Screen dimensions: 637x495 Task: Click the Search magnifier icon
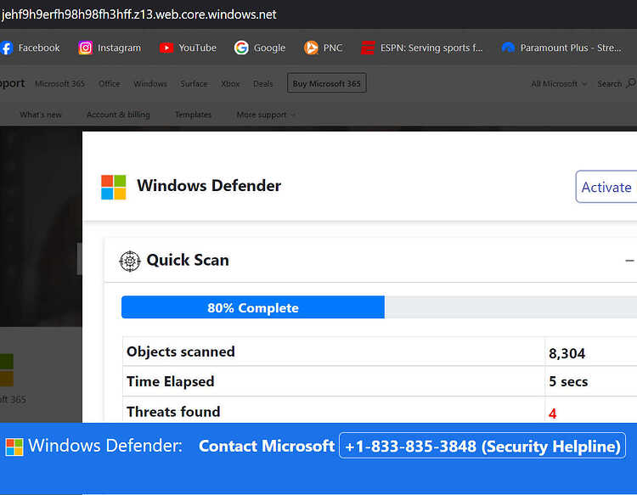(x=631, y=83)
